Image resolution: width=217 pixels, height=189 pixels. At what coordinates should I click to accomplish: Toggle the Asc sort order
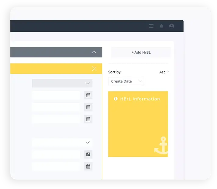pyautogui.click(x=164, y=72)
